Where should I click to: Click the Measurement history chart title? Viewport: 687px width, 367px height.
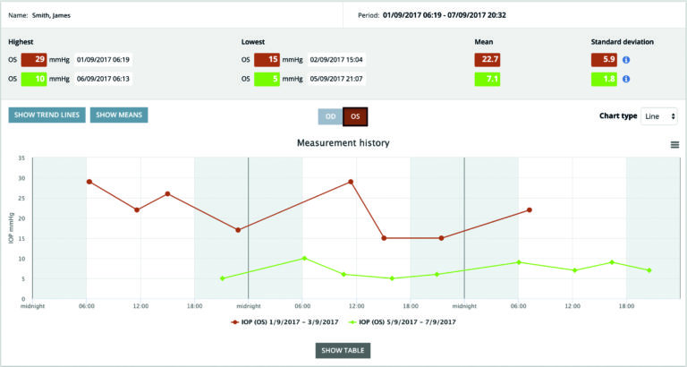coord(343,142)
